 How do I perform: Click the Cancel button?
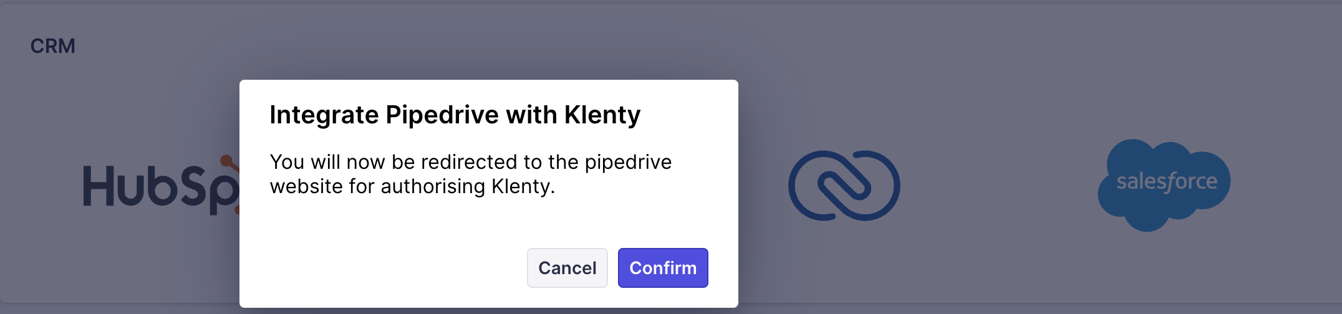tap(567, 268)
